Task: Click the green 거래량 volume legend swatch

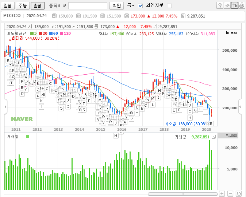Action: (27, 137)
